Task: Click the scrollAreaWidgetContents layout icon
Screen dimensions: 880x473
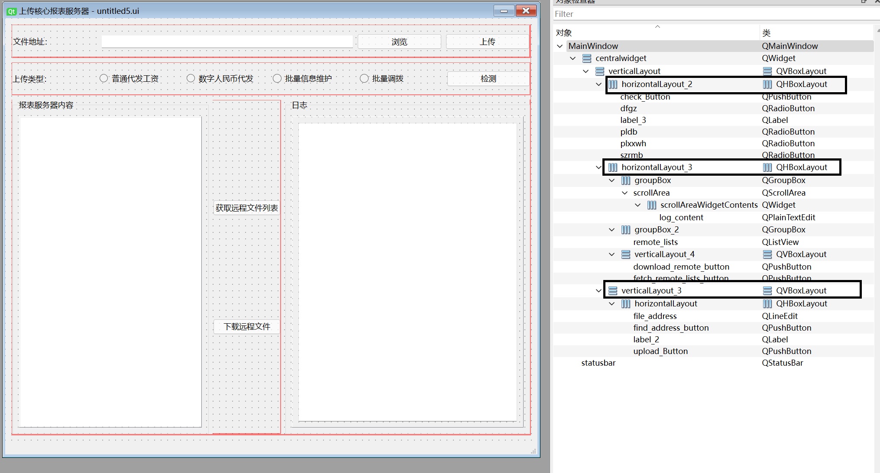Action: 652,205
